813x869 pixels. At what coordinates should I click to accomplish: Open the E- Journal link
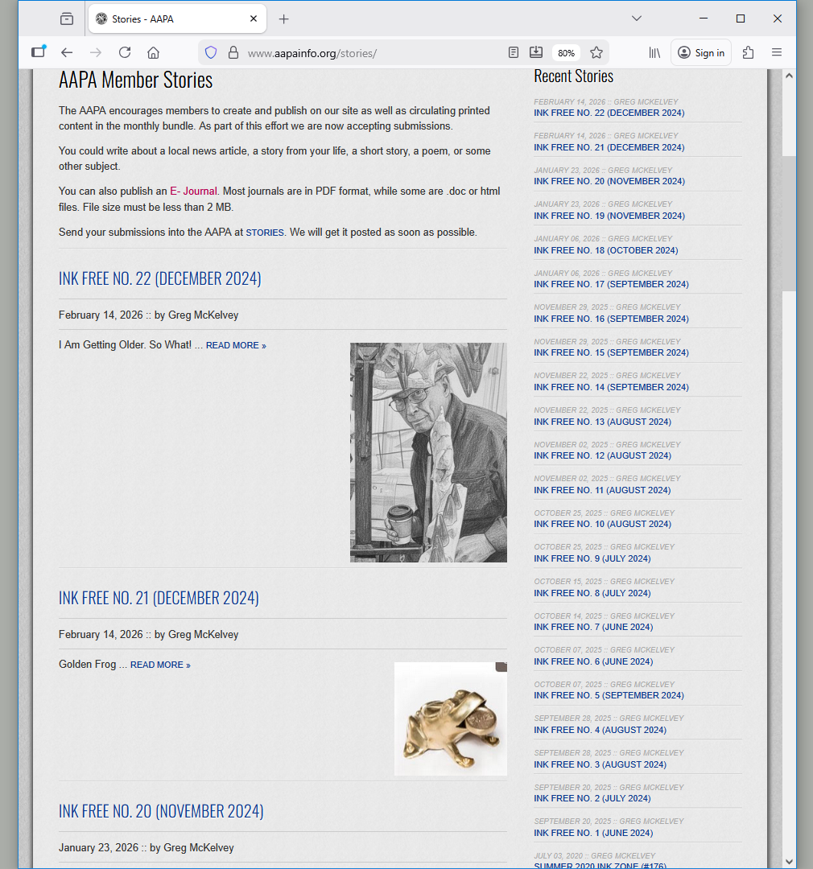point(193,192)
